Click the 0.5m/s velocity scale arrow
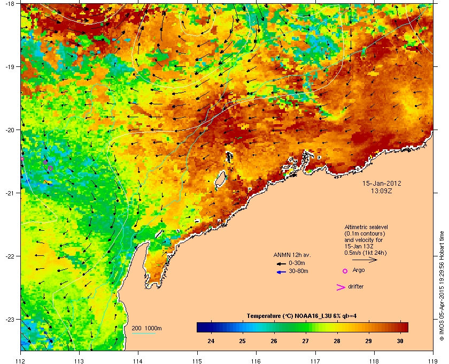The width and height of the screenshot is (449, 364). 365,260
